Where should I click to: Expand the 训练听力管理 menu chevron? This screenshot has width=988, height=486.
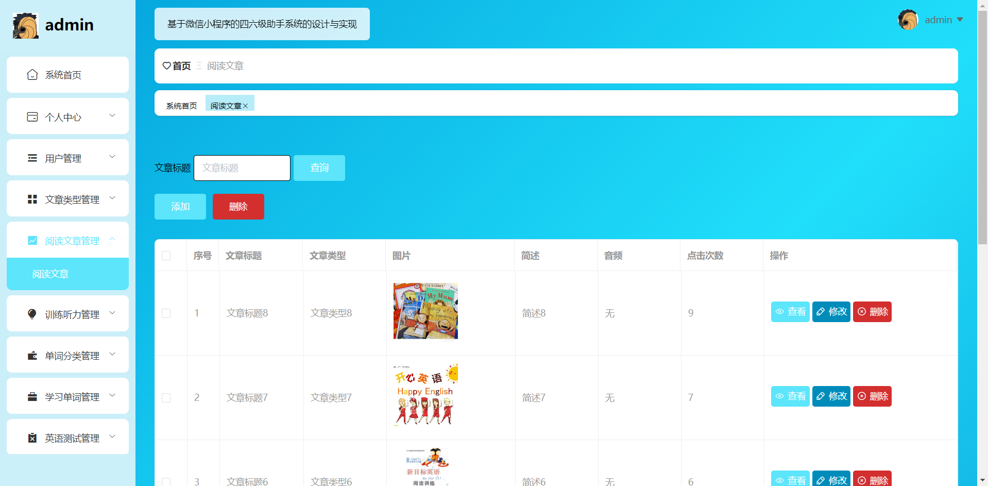point(112,313)
